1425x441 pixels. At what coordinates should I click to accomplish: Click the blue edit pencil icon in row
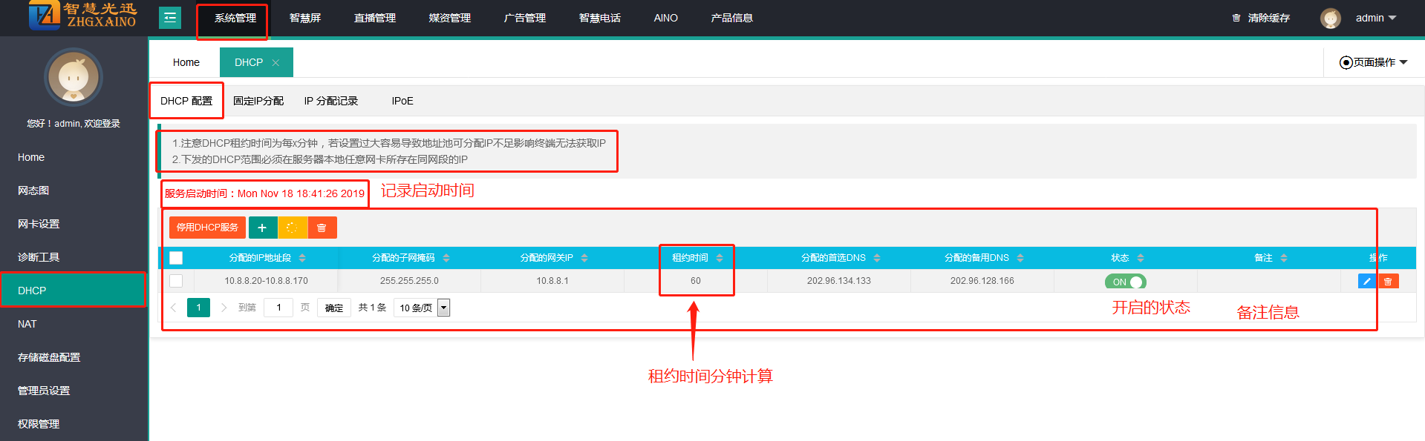click(1366, 281)
